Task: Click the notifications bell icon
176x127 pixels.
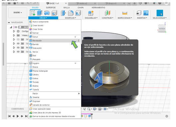Action: tap(154, 3)
